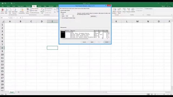Switch to the Home tab

tap(8, 6)
